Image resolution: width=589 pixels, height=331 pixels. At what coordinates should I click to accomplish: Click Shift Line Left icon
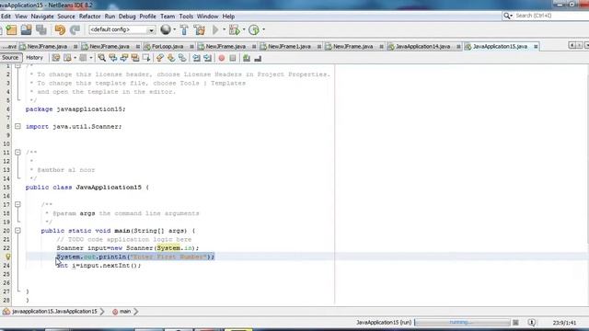pyautogui.click(x=196, y=58)
